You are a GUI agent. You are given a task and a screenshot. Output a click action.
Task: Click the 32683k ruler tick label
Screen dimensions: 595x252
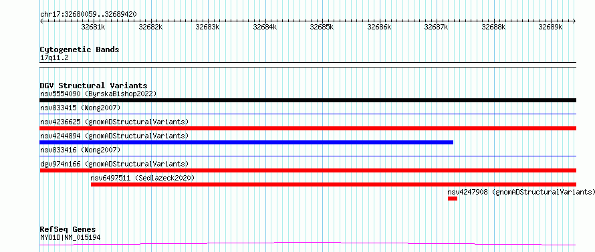pos(207,27)
